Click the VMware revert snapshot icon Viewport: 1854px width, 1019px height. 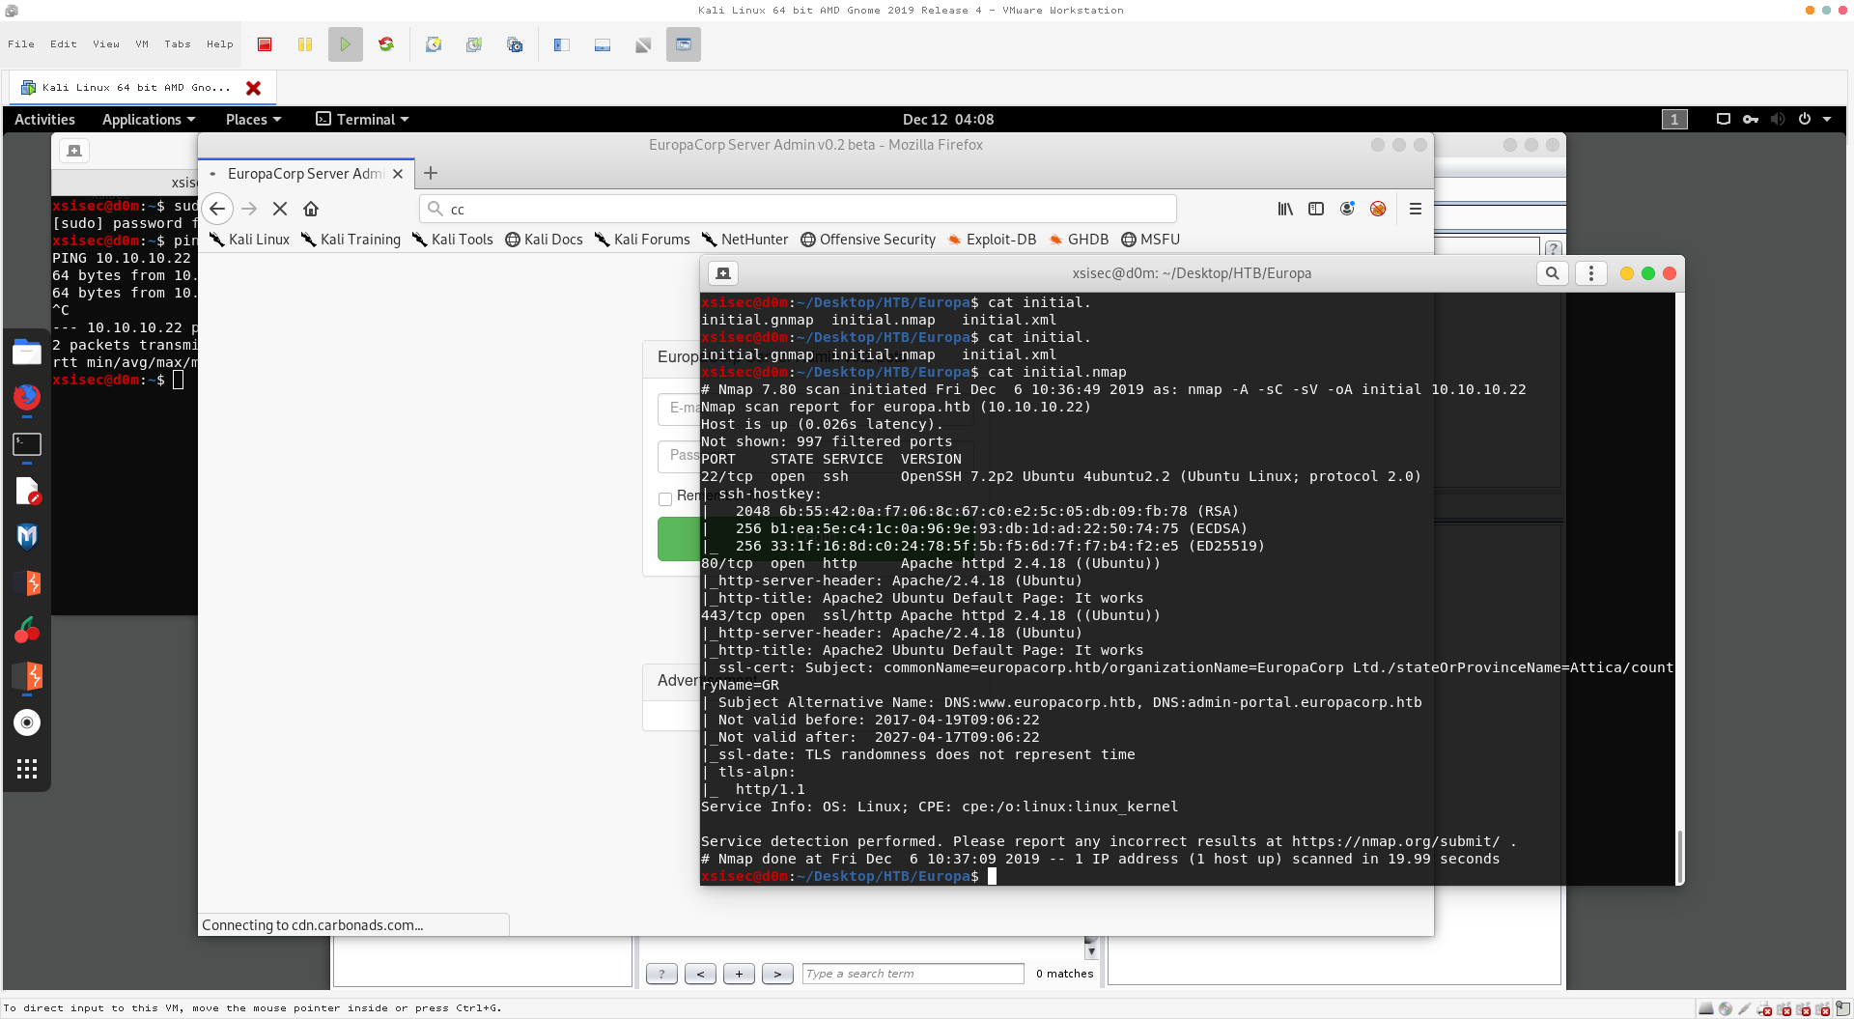[x=474, y=44]
